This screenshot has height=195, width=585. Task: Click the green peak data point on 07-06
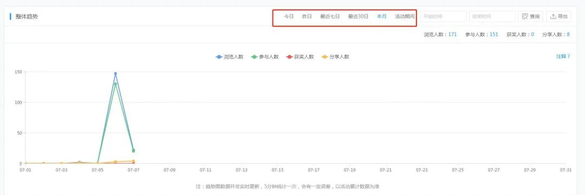[x=115, y=84]
